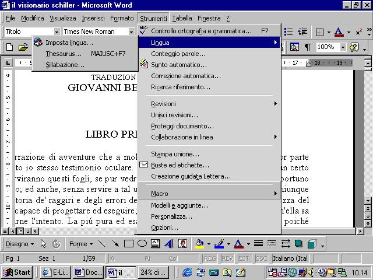Click the font color A in formatting toolbar
Screen dimensions: 373x280
(339, 32)
